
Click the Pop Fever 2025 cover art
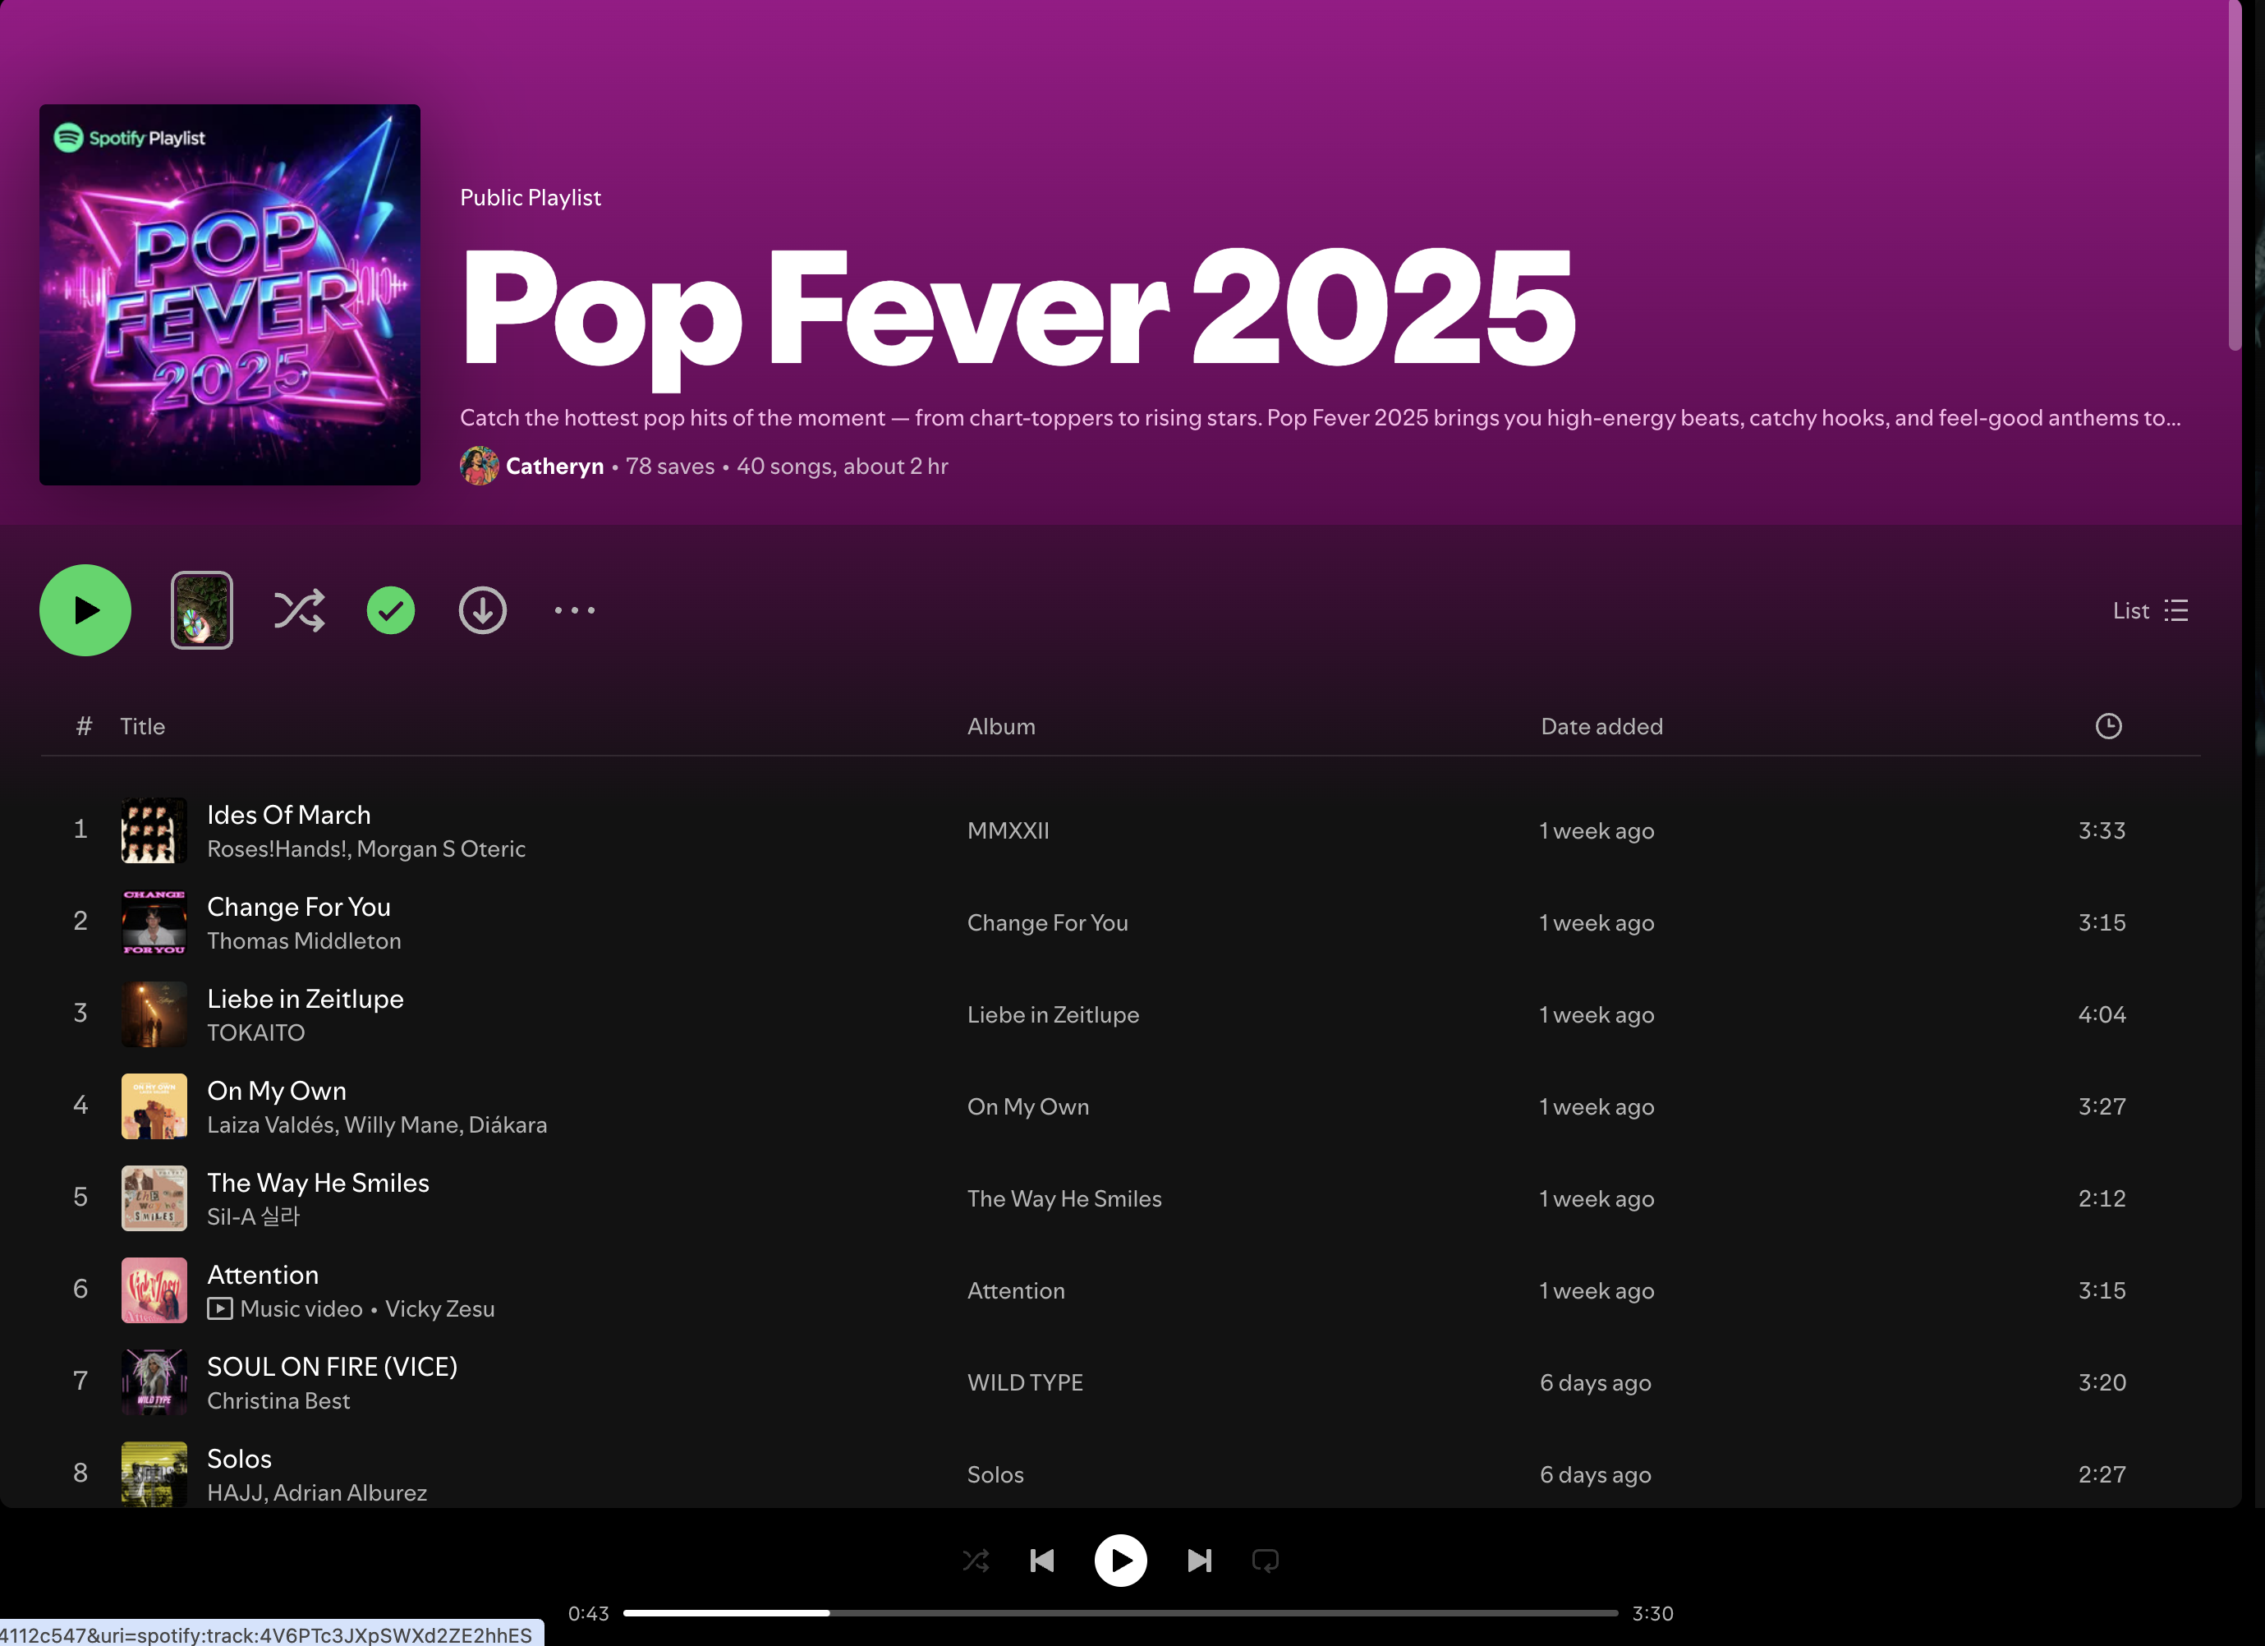(230, 295)
